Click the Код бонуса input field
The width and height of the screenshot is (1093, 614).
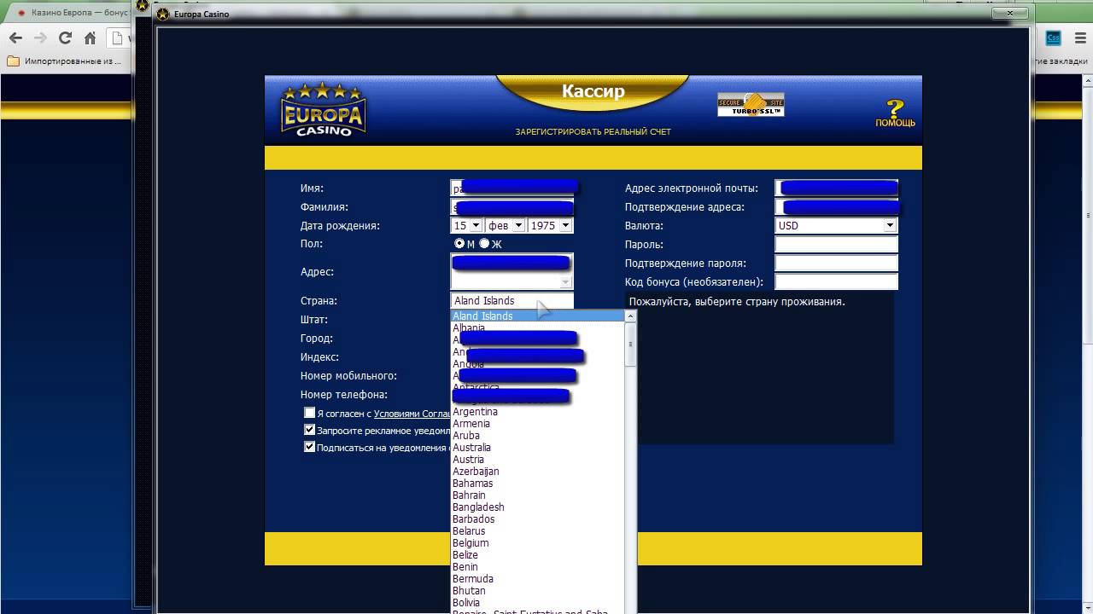836,282
